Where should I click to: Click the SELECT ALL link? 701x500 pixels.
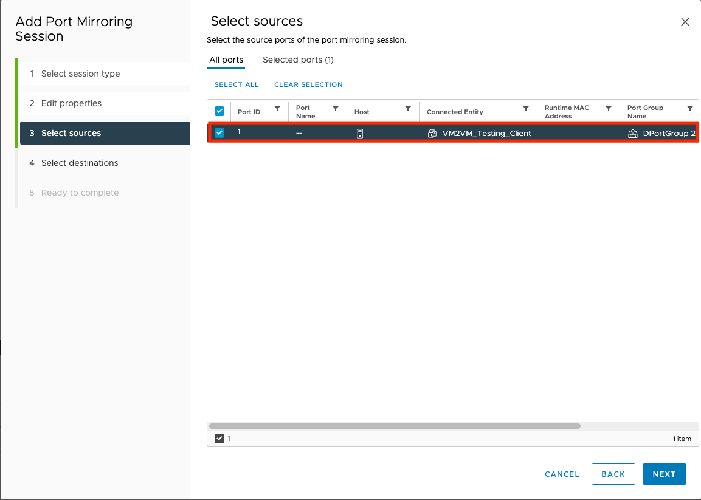(237, 84)
